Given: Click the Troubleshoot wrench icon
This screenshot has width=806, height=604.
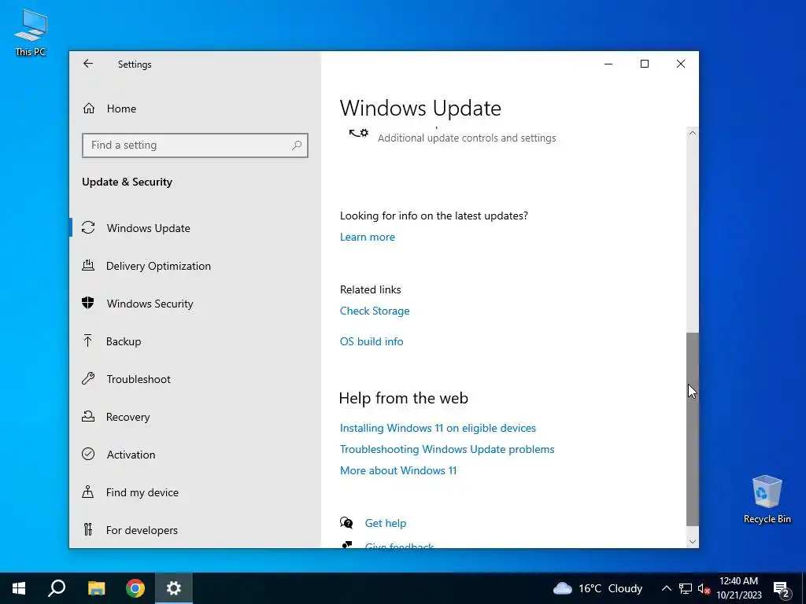Looking at the screenshot, I should [88, 378].
